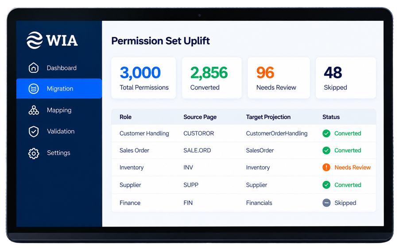Open the Settings menu item

point(59,153)
